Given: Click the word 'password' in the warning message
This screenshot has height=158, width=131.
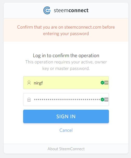Looking at the screenshot, I should 80,34.
